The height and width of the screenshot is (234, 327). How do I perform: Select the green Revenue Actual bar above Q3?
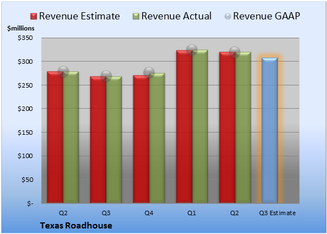(x=114, y=140)
